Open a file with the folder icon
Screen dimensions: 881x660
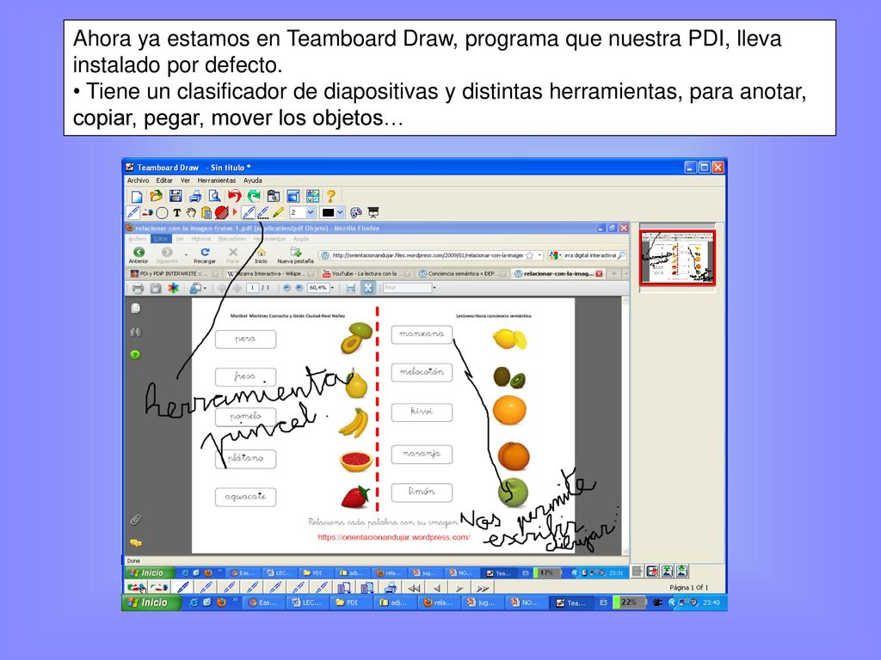157,196
